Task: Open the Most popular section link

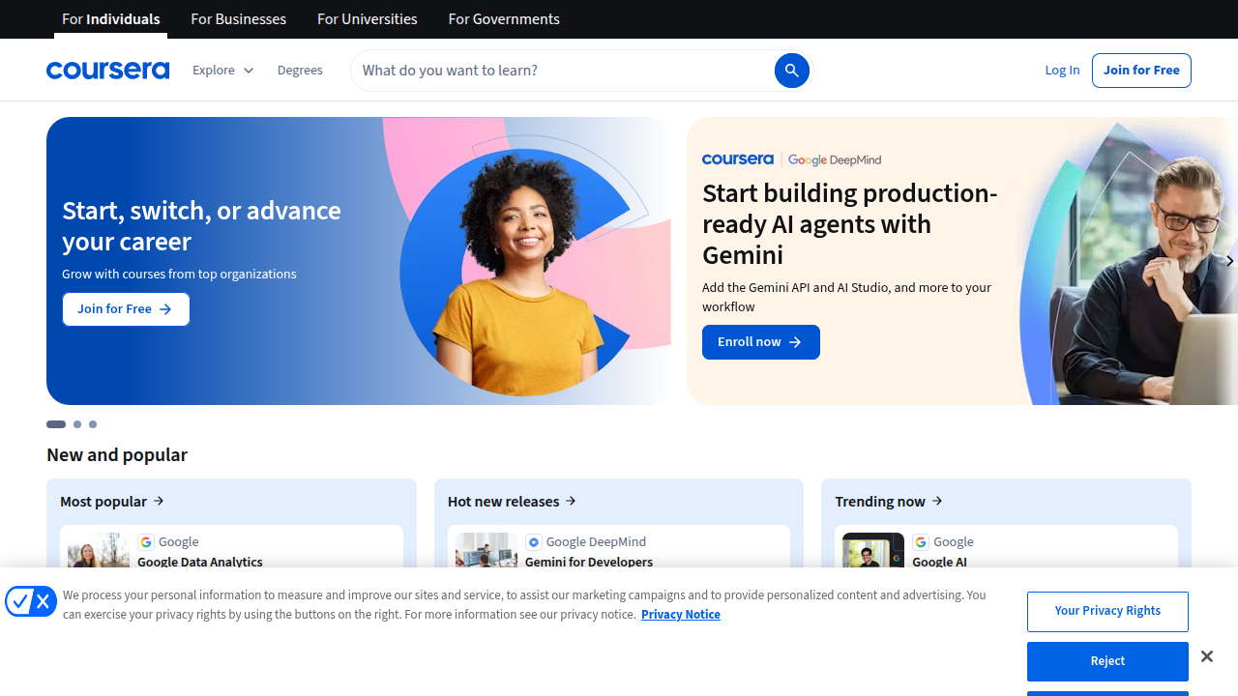Action: (x=112, y=501)
